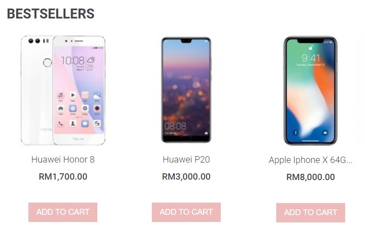
Task: Click the music note icon on Honor 8 screen
Action: click(60, 95)
